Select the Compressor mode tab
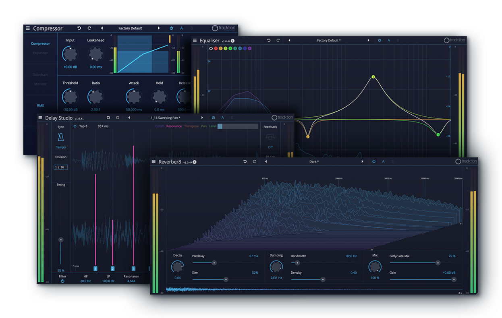502x318 pixels. [40, 43]
